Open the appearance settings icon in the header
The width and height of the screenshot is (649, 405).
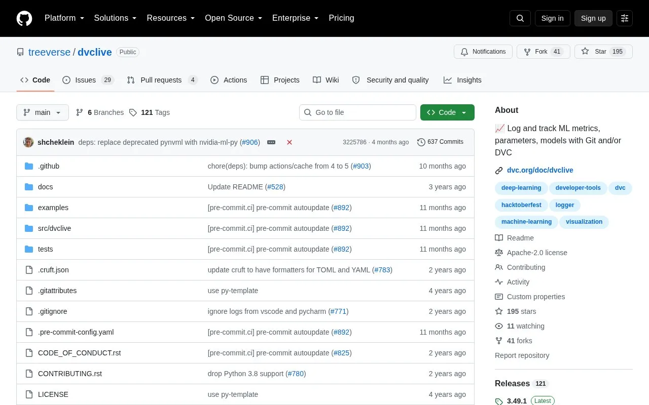pyautogui.click(x=625, y=18)
